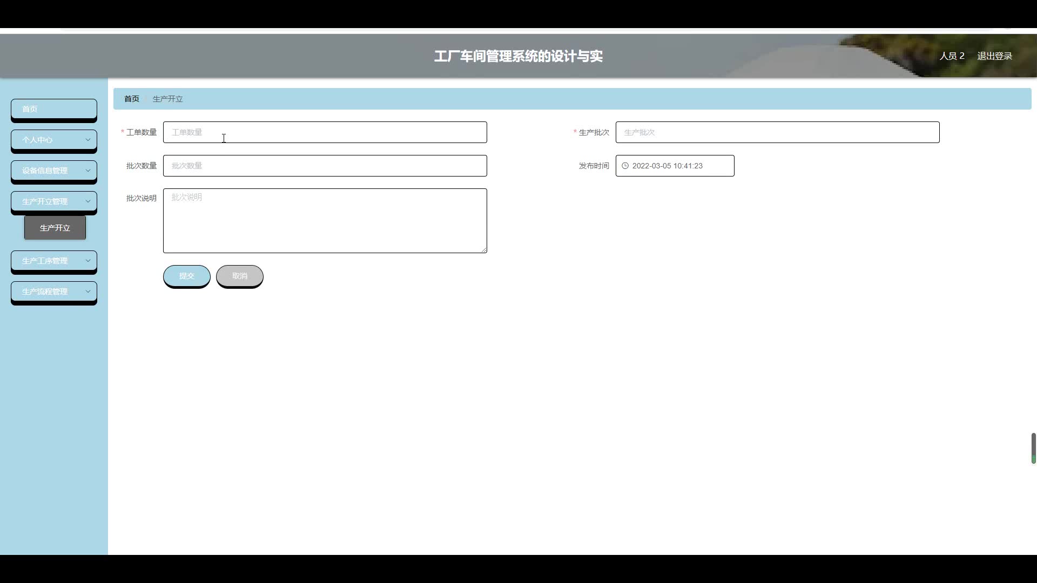1037x583 pixels.
Task: Expand the 生产工序管理 chevron arrow
Action: click(x=88, y=261)
